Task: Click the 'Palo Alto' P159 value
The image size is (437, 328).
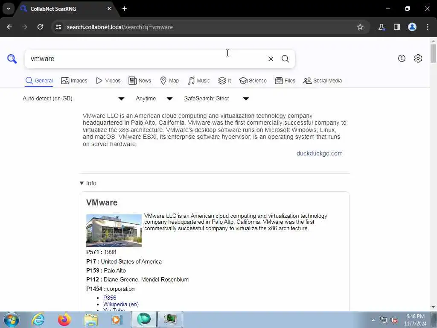Action: coord(115,270)
